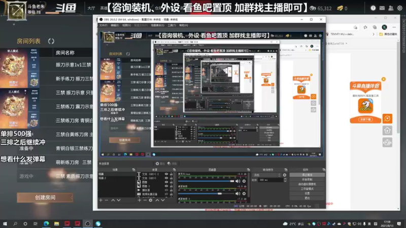Open the game friends icon
This screenshot has height=228, width=406.
[x=391, y=8]
